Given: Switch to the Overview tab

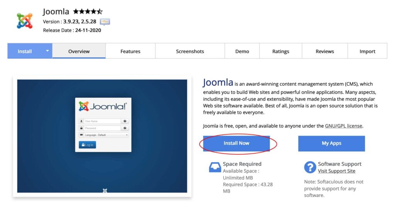Looking at the screenshot, I should pos(79,51).
